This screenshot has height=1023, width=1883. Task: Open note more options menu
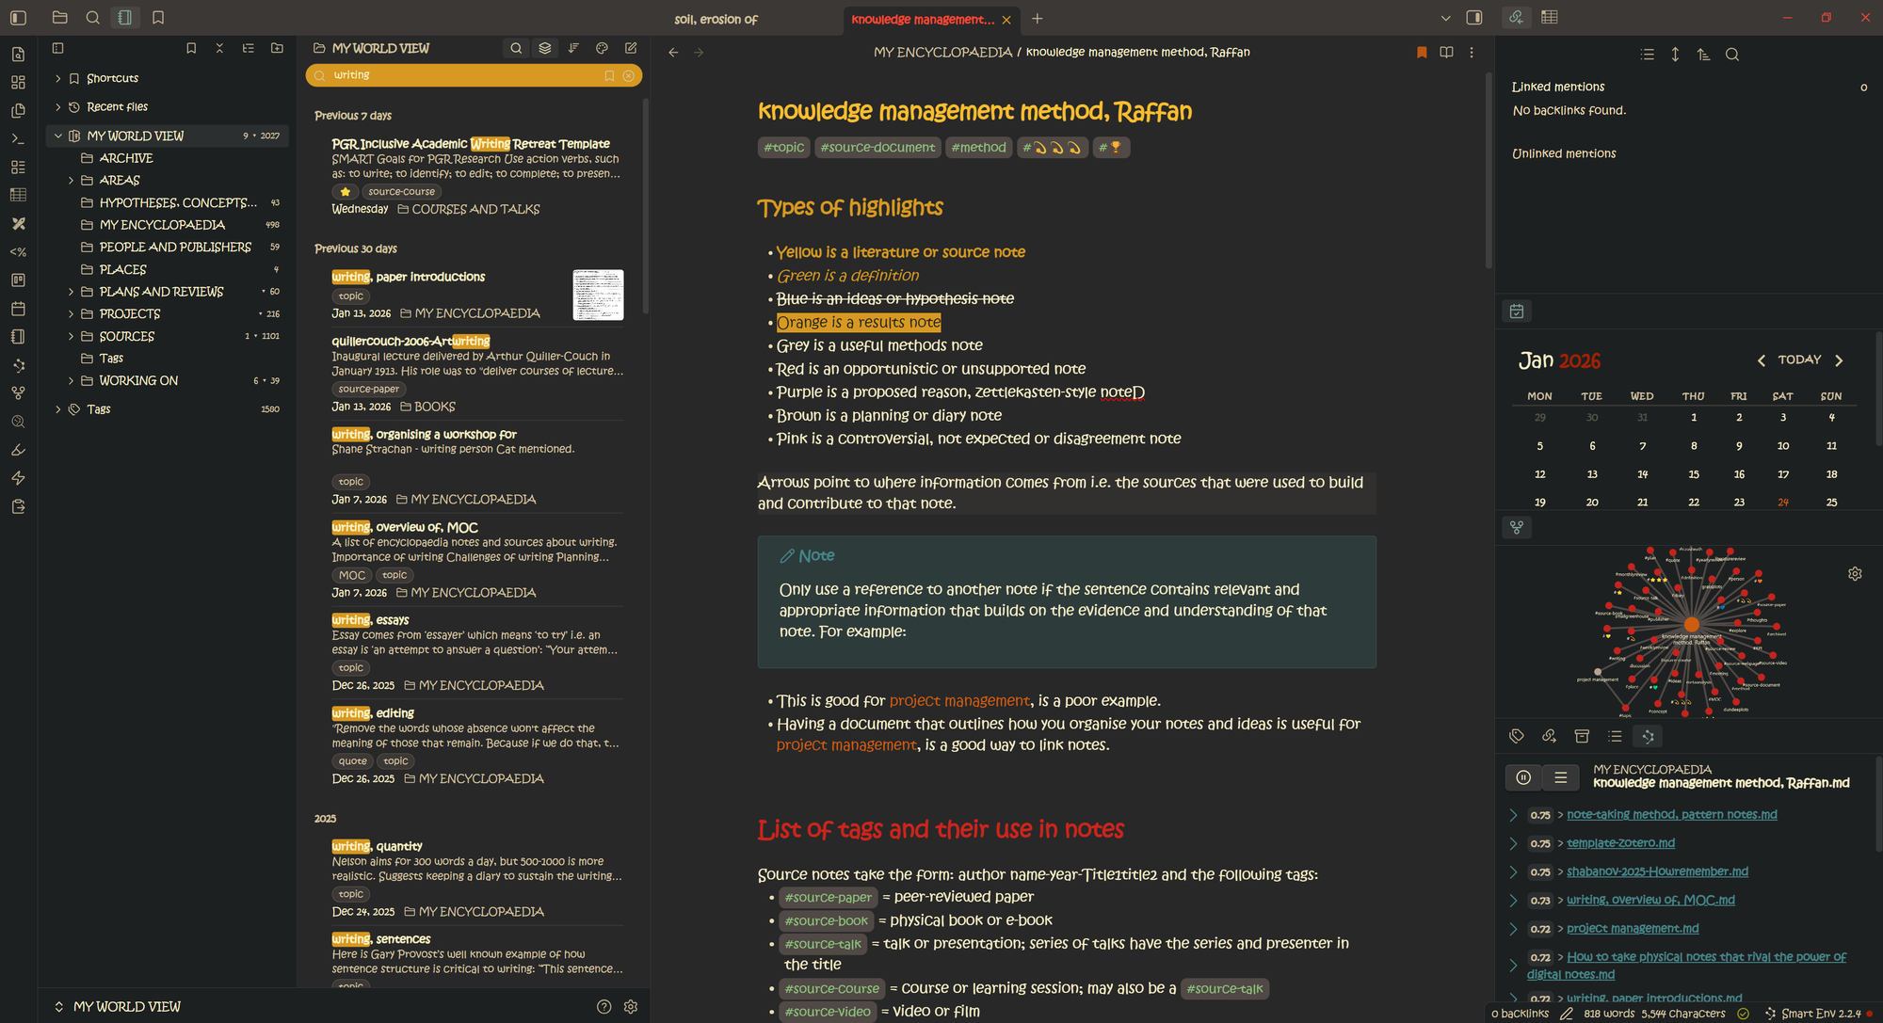[x=1472, y=53]
